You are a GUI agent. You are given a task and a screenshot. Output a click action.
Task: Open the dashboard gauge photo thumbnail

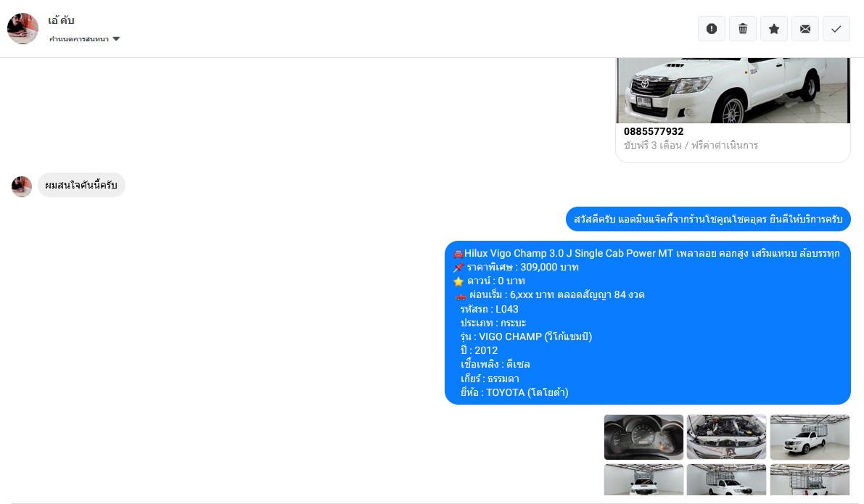point(643,437)
